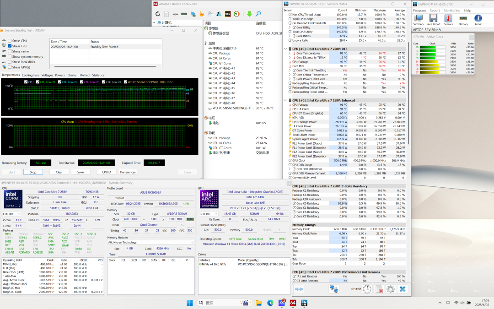This screenshot has height=309, width=494.
Task: Click the Clear button in Stability Test
Action: 59,172
